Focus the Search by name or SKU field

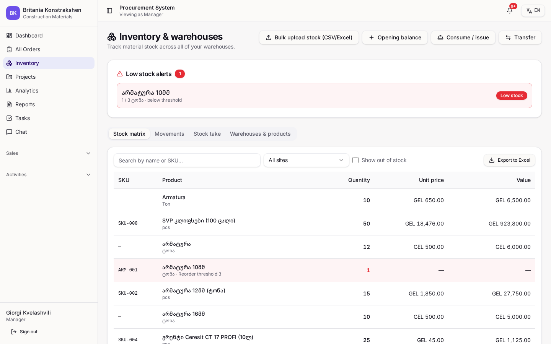coord(187,160)
